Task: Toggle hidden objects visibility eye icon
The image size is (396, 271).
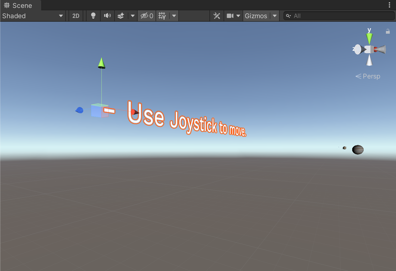Action: [147, 16]
